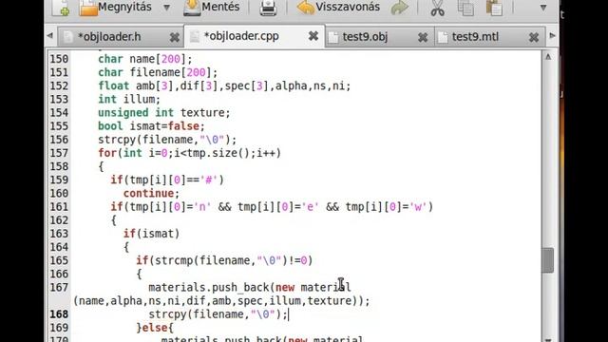The width and height of the screenshot is (608, 342).
Task: Undo with the Visszavonás button
Action: tap(338, 7)
